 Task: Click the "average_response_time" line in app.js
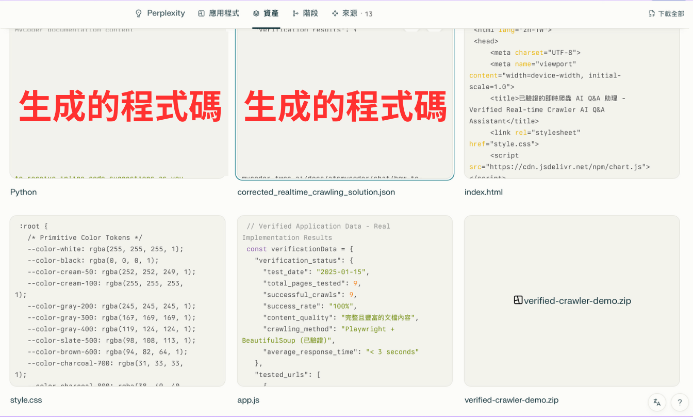341,352
